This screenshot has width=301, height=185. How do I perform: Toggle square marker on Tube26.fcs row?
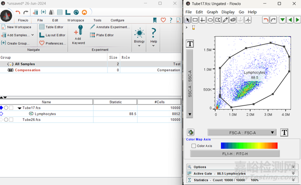click(x=11, y=119)
